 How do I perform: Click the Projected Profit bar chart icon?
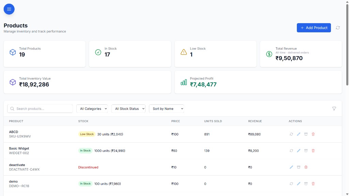pyautogui.click(x=184, y=82)
